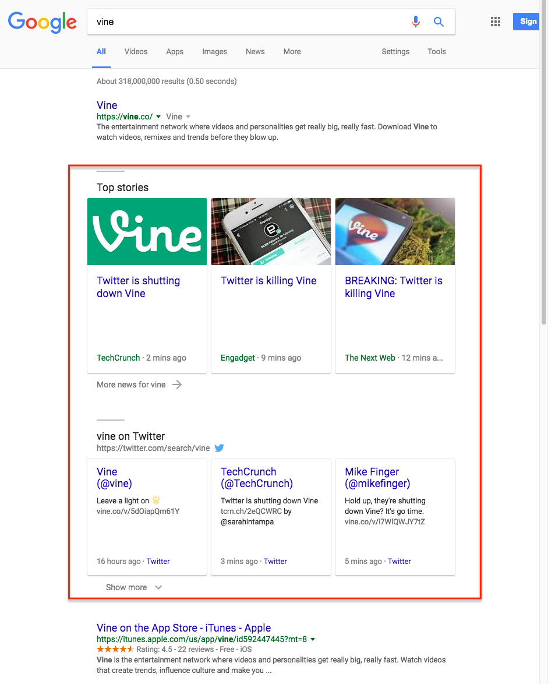This screenshot has width=548, height=684.
Task: Switch to the Apps tab
Action: coord(175,51)
